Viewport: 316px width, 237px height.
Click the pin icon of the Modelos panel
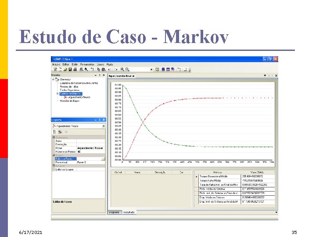[x=100, y=75]
